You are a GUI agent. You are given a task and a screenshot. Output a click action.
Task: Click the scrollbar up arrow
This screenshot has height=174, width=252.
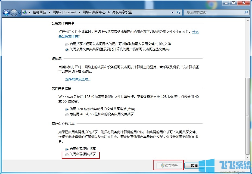click(x=248, y=20)
